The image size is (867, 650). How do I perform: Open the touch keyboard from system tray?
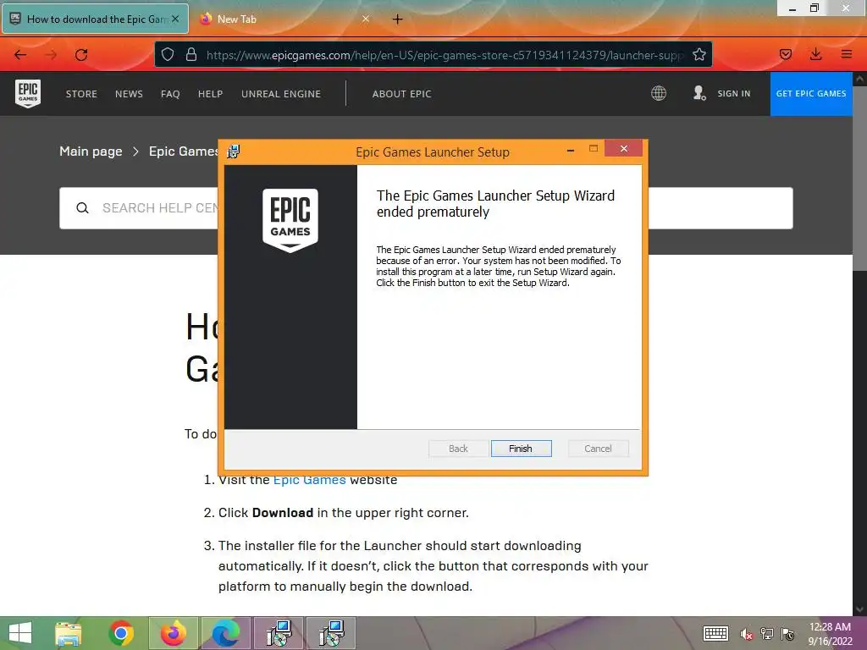[x=715, y=633]
